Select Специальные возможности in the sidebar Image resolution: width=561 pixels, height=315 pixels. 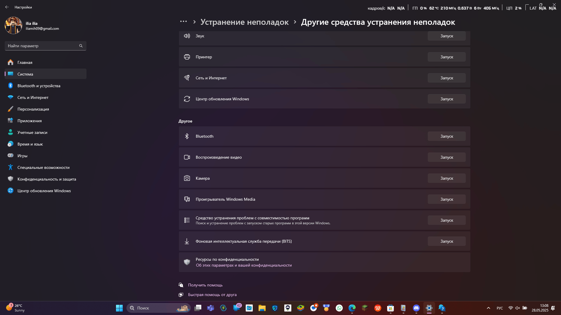pos(43,167)
